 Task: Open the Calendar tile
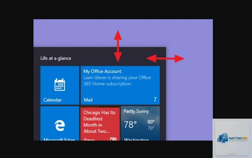pos(60,85)
